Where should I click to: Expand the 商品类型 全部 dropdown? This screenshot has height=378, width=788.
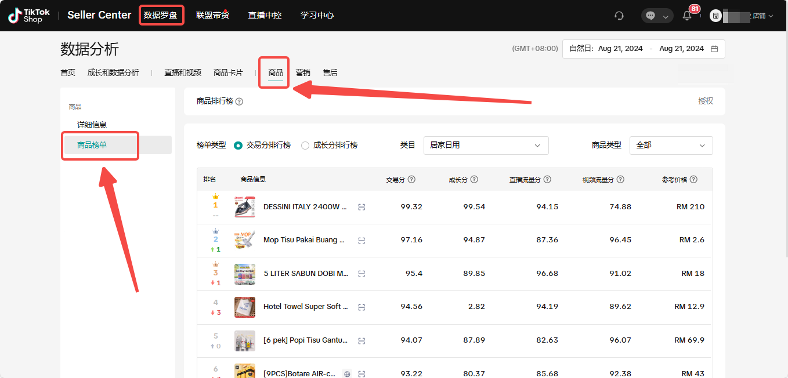pyautogui.click(x=671, y=146)
